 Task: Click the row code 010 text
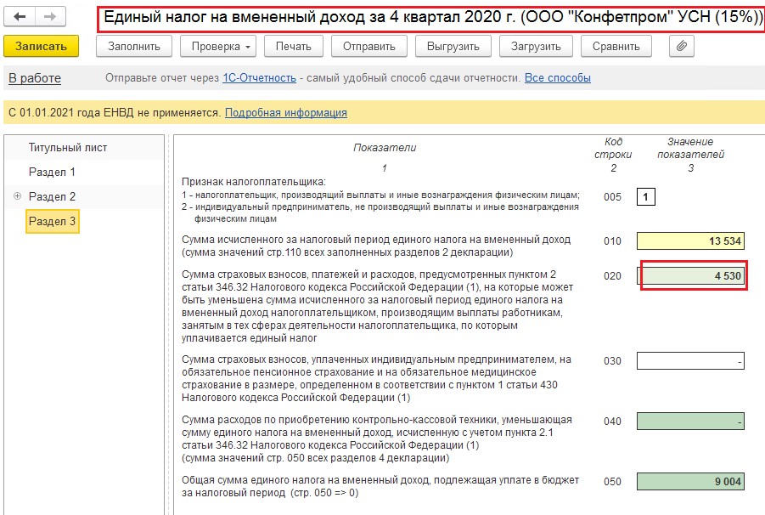click(x=612, y=241)
